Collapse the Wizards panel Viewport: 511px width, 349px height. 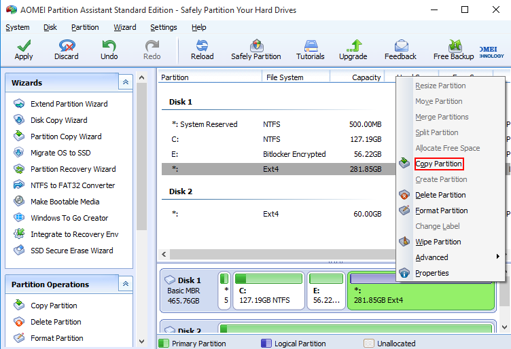(x=126, y=82)
